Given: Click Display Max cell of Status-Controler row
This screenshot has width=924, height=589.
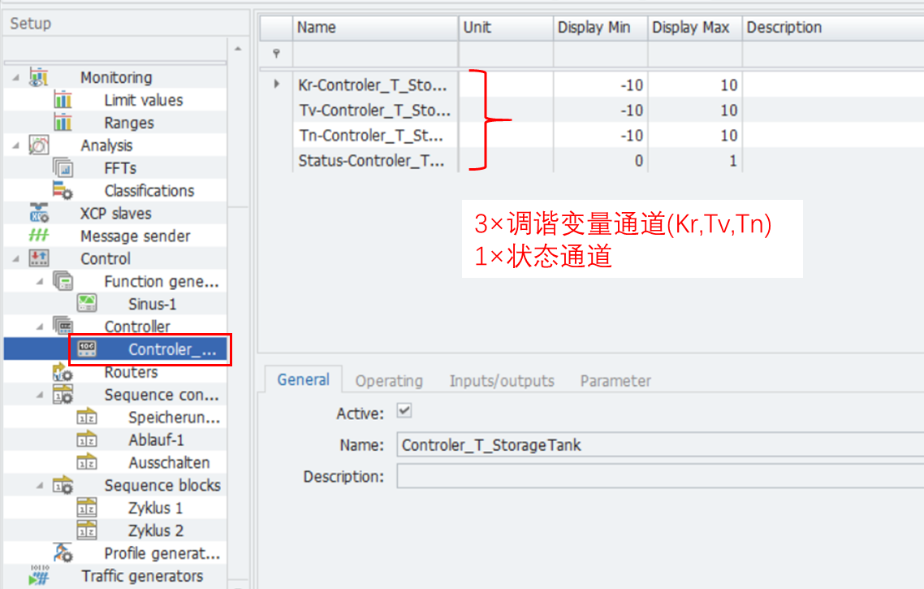Looking at the screenshot, I should (695, 160).
